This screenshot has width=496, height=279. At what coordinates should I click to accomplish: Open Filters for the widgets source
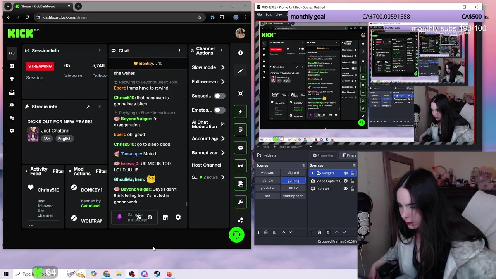[x=348, y=155]
